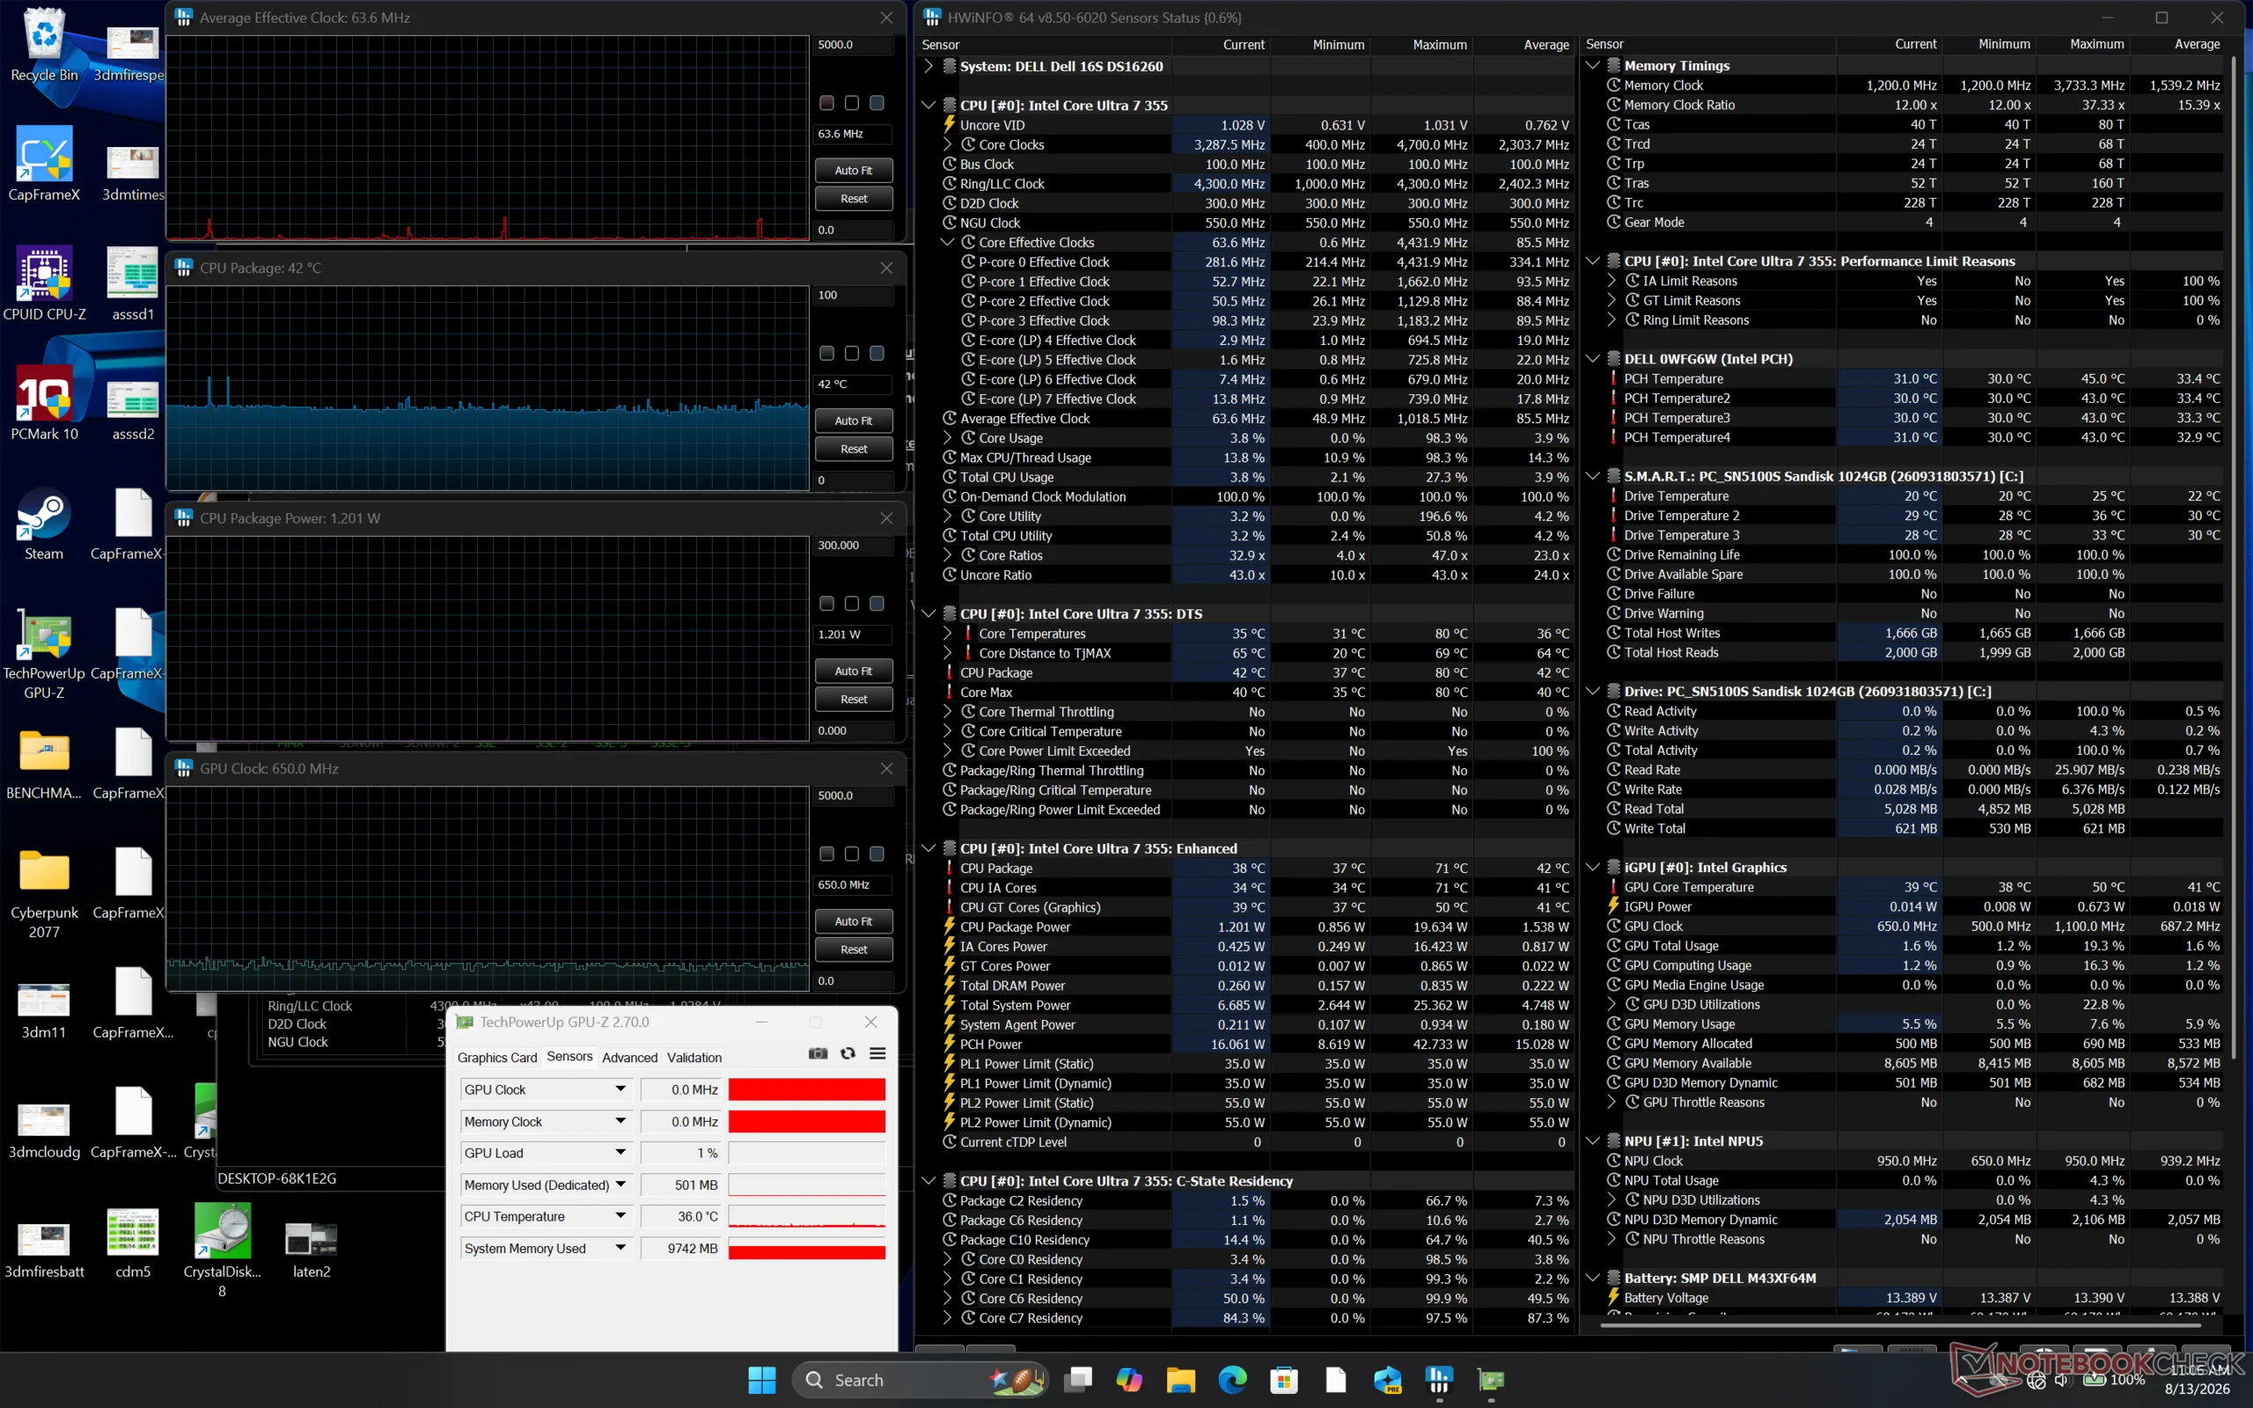Click Auto Fit in the GPU Clock graph

tap(854, 921)
